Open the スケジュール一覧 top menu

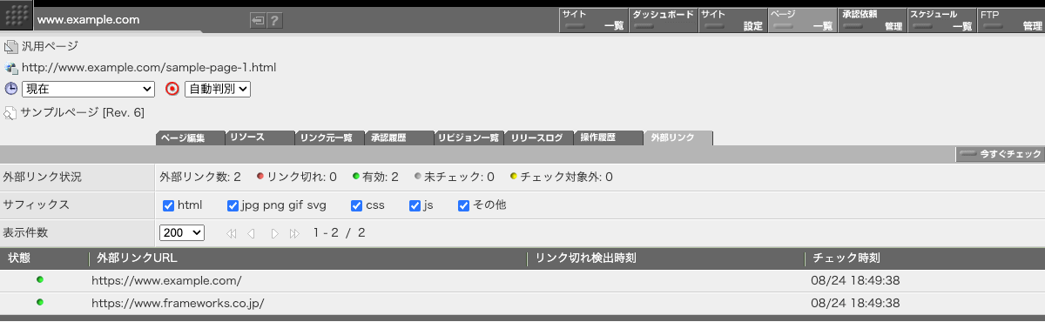tap(941, 20)
